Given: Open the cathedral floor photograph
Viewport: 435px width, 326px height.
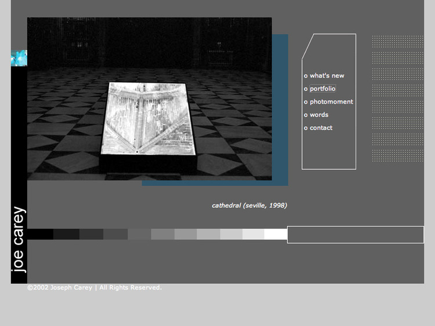Looking at the screenshot, I should pos(149,98).
